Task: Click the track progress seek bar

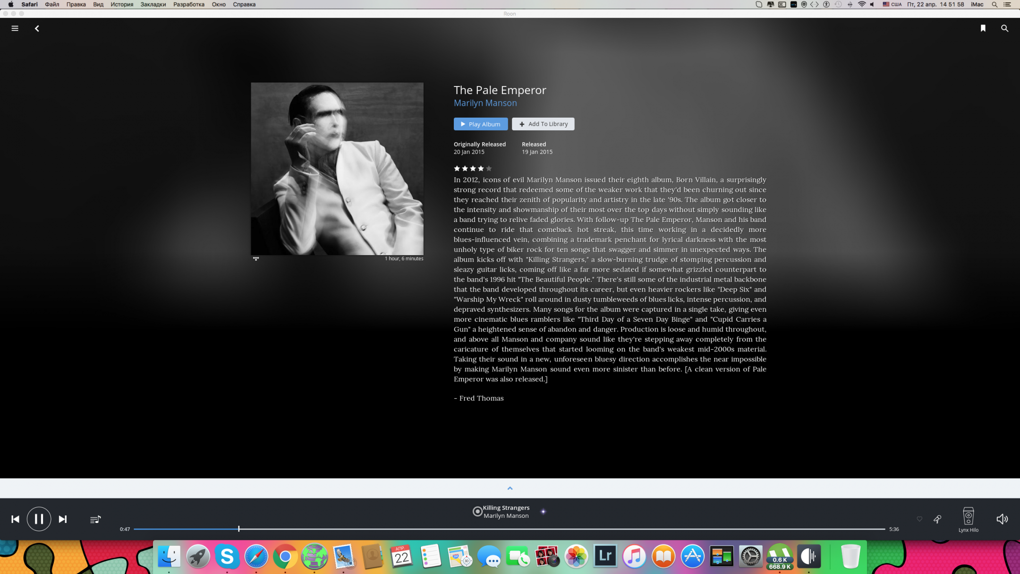Action: (509, 529)
